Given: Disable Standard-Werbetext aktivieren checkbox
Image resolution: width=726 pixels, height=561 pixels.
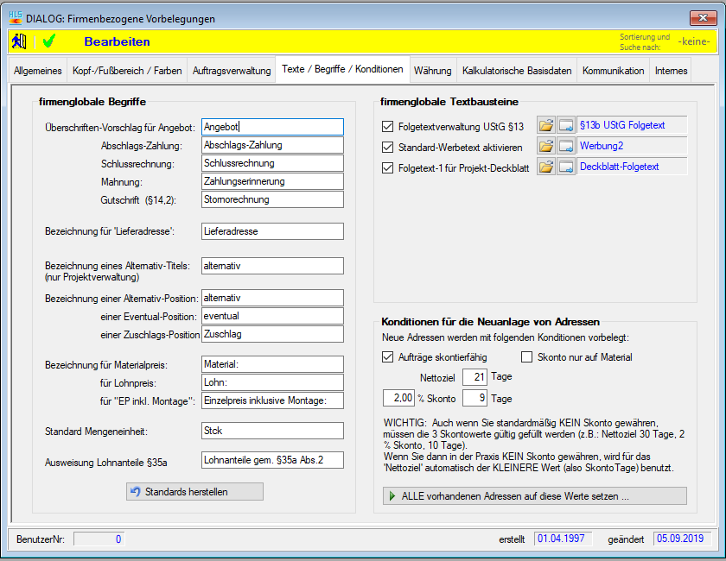Looking at the screenshot, I should (x=387, y=147).
